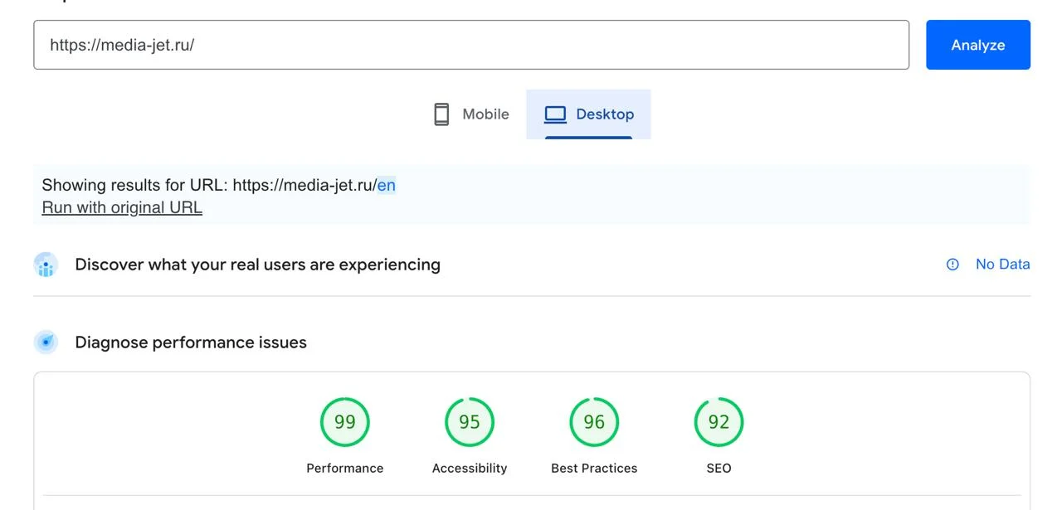Jump to the SEO gauge showing 92
Viewport: 1062px width, 510px height.
(x=719, y=422)
